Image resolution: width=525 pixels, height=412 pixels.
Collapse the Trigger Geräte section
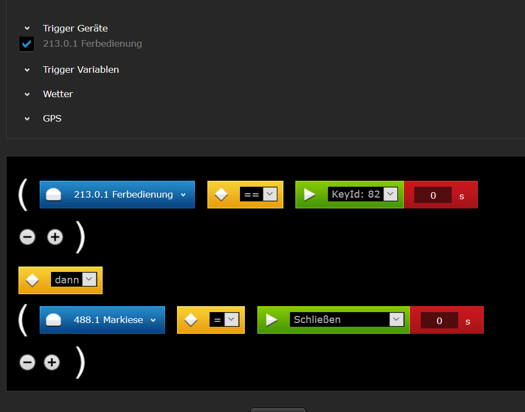point(27,28)
